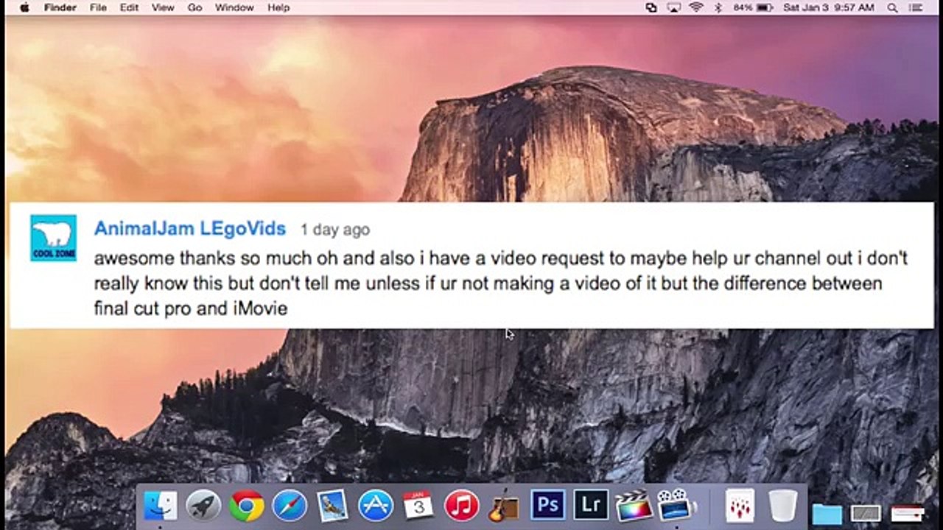Screen dimensions: 943x530
Task: Open the document with red drops in Dock
Action: coord(740,506)
